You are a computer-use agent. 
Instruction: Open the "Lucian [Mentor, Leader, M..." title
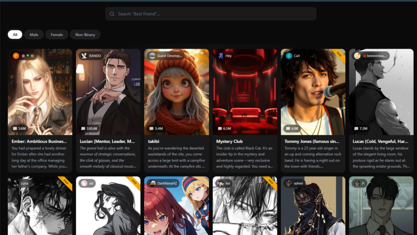pos(107,141)
